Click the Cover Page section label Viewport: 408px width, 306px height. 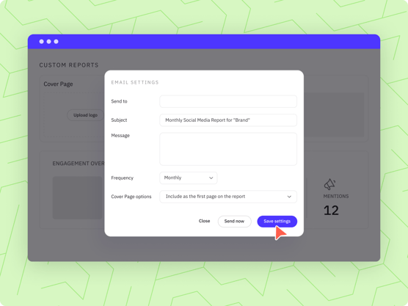(x=58, y=84)
